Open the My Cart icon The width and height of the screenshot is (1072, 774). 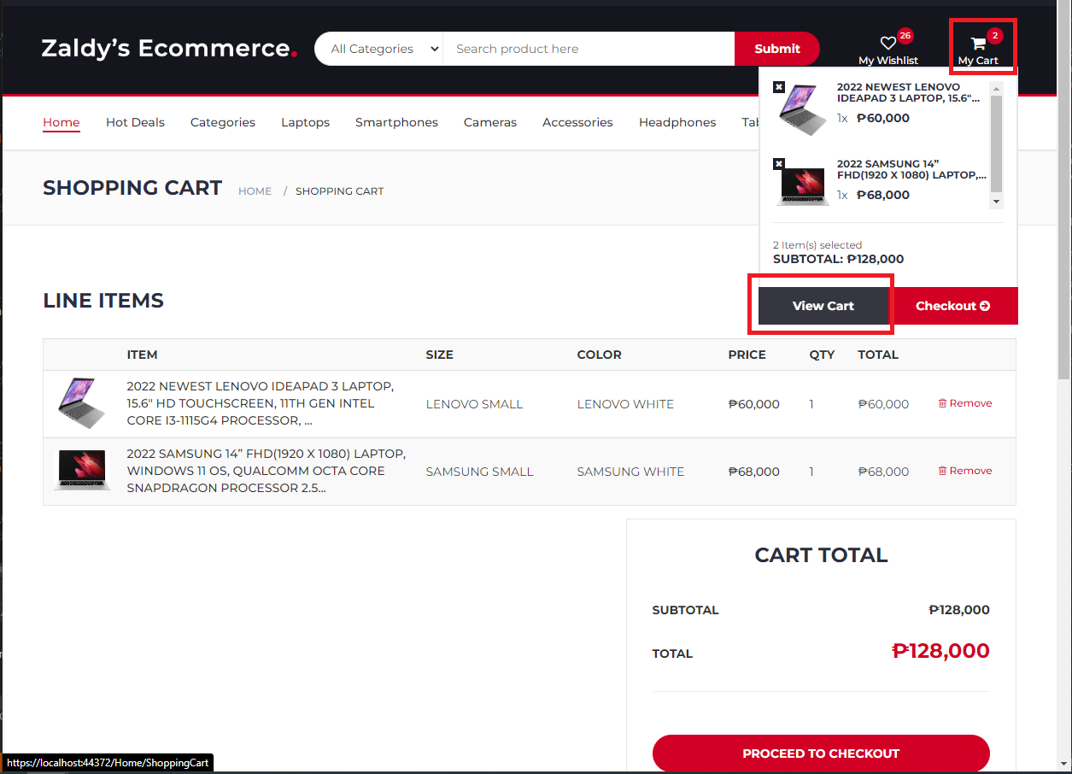978,43
